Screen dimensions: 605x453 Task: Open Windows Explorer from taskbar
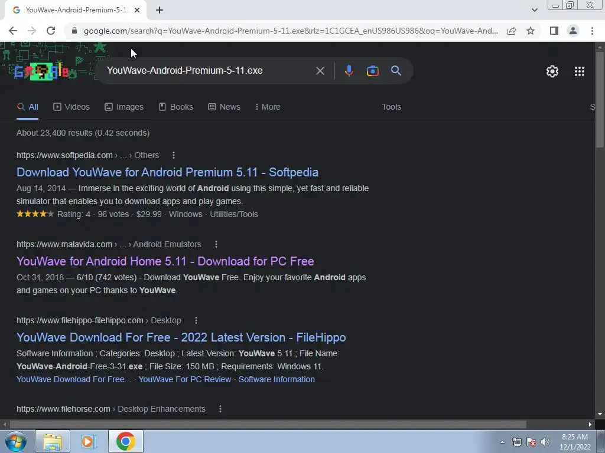53,441
